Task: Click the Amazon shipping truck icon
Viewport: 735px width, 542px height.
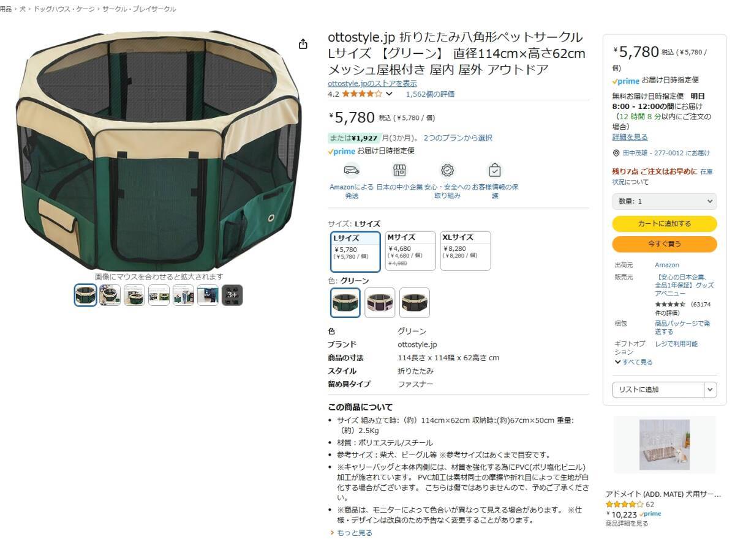Action: pos(352,170)
